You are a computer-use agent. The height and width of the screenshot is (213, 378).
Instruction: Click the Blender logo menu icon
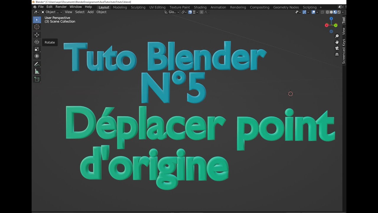coord(35,7)
